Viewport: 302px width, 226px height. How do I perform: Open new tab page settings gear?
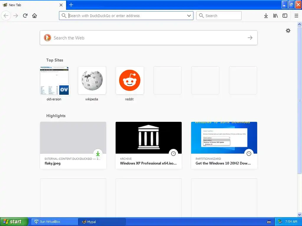pyautogui.click(x=288, y=31)
